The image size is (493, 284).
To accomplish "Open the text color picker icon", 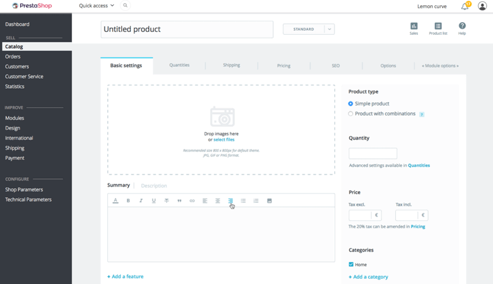I will tap(115, 201).
